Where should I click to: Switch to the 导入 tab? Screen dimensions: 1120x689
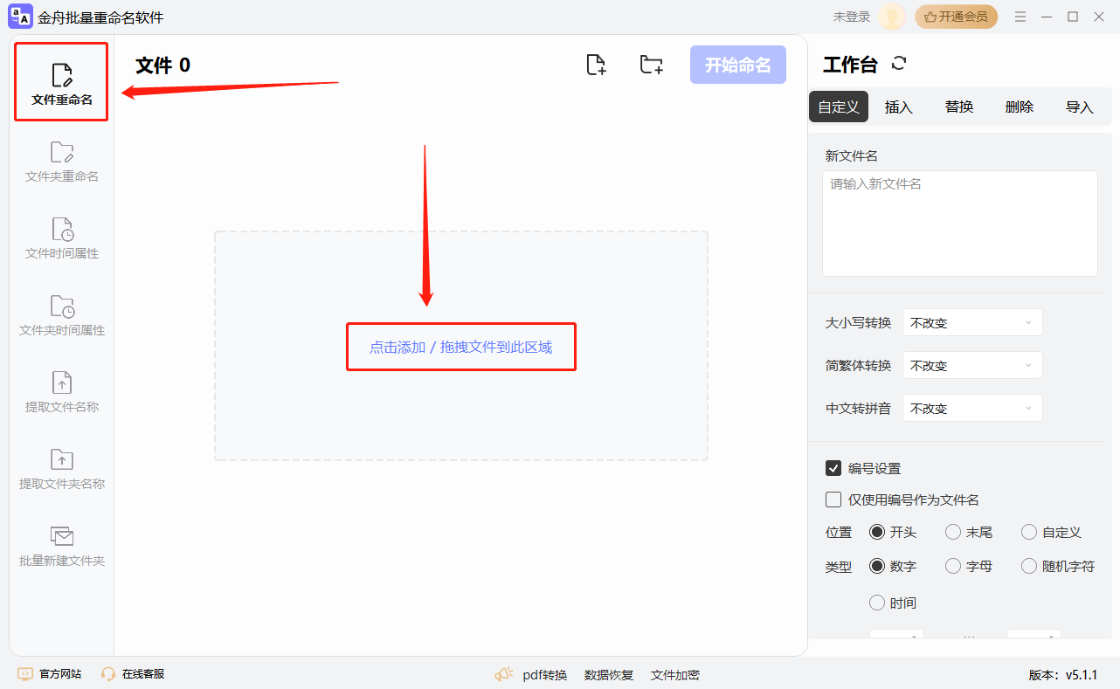coord(1080,107)
